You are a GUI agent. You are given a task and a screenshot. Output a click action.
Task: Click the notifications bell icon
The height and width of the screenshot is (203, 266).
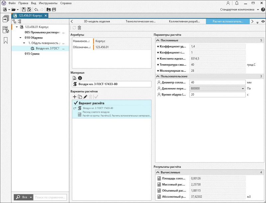click(x=236, y=3)
